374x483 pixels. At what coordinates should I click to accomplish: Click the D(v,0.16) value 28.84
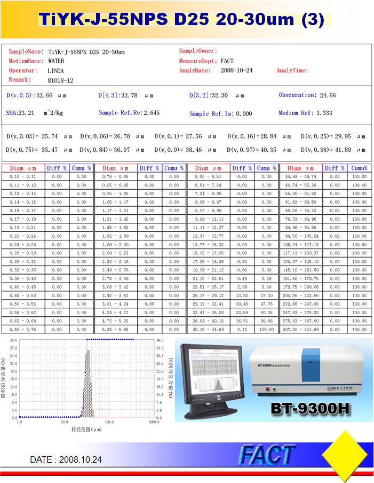[268, 136]
